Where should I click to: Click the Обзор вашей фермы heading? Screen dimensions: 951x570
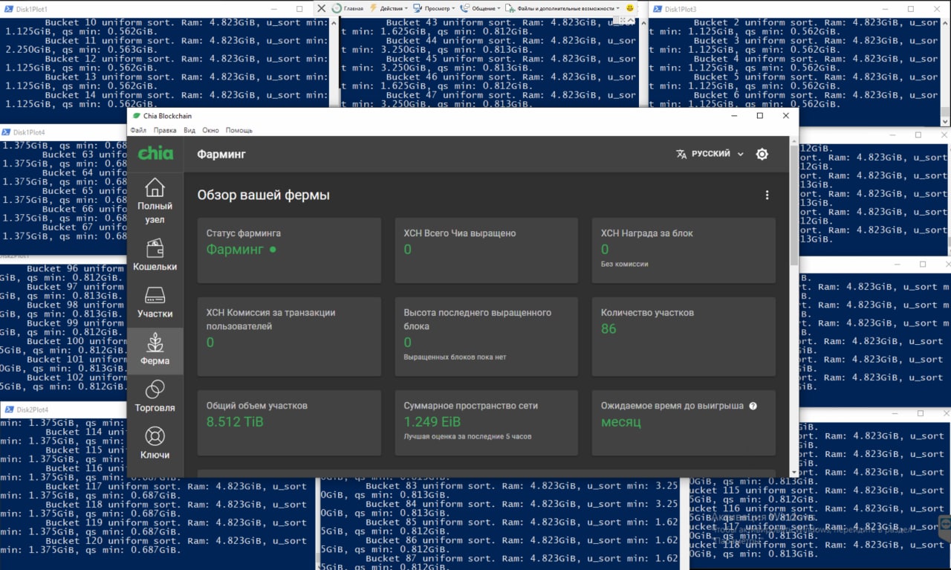(x=263, y=195)
